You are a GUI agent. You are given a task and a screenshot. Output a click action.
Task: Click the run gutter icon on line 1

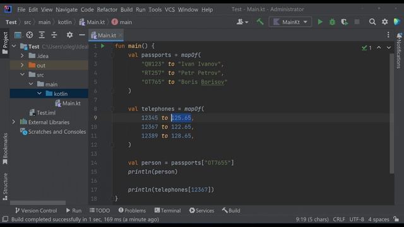click(102, 46)
